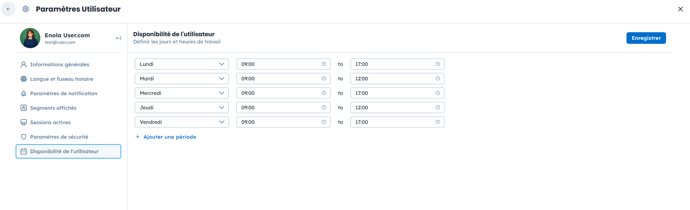
Task: Go to Langue et fuseau horaire
Action: [x=62, y=79]
